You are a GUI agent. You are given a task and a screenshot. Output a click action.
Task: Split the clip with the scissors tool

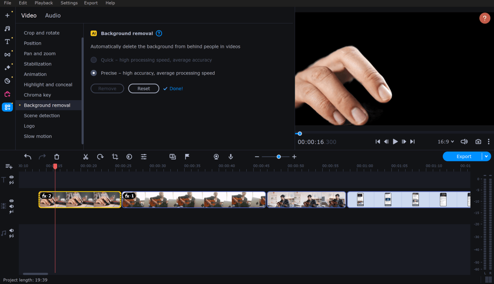[x=86, y=157]
